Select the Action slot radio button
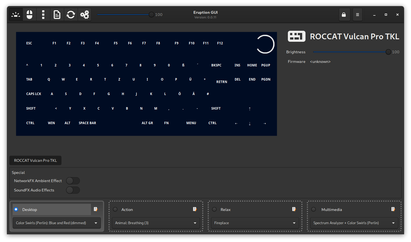Image resolution: width=411 pixels, height=242 pixels. point(115,209)
